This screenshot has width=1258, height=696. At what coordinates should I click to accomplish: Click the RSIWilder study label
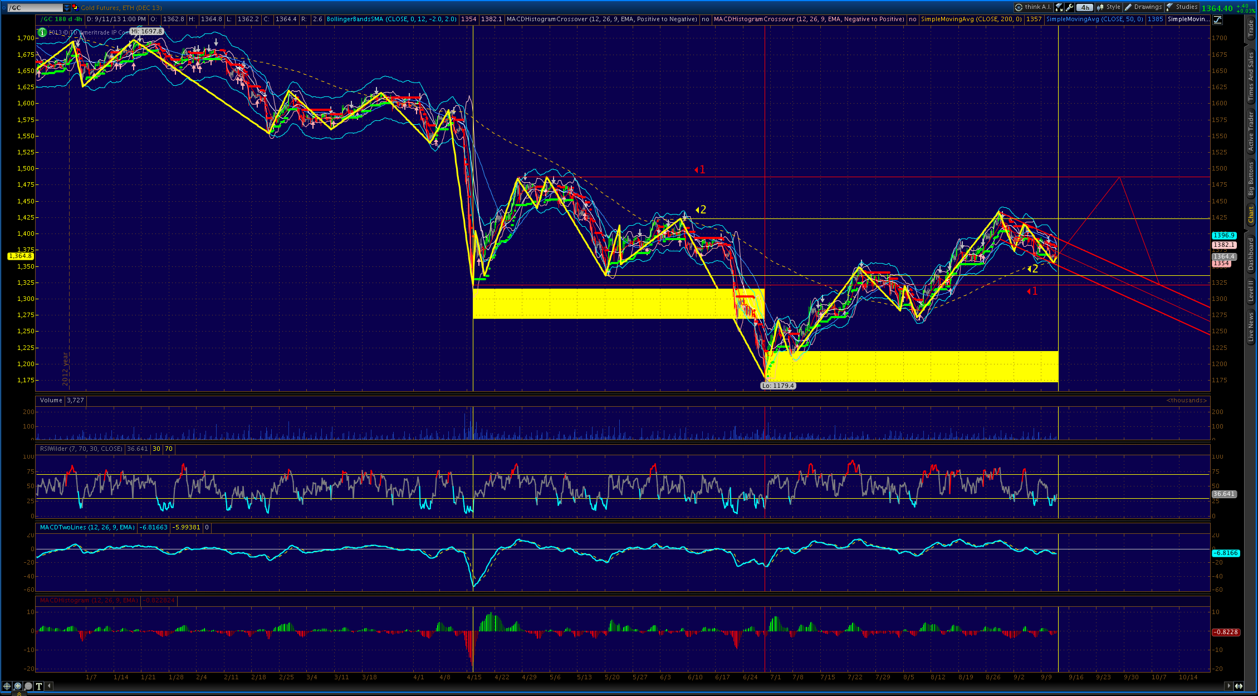pyautogui.click(x=81, y=449)
